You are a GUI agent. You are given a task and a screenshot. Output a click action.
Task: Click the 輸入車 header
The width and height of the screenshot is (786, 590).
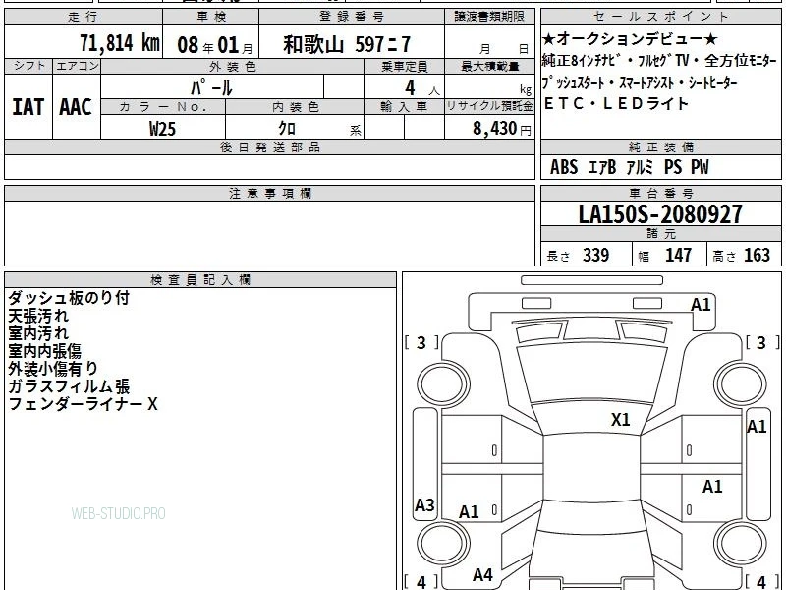point(404,106)
